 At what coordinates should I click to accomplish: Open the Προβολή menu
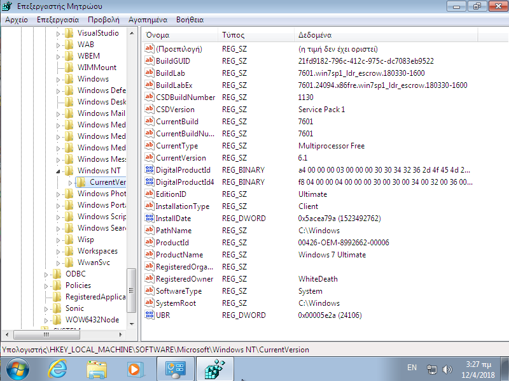(104, 20)
